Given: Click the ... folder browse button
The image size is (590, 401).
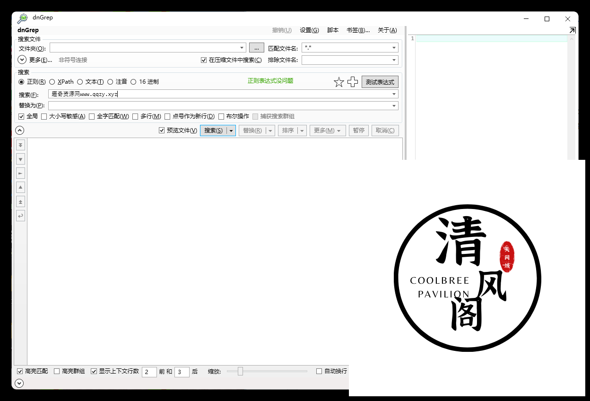Looking at the screenshot, I should click(x=256, y=48).
